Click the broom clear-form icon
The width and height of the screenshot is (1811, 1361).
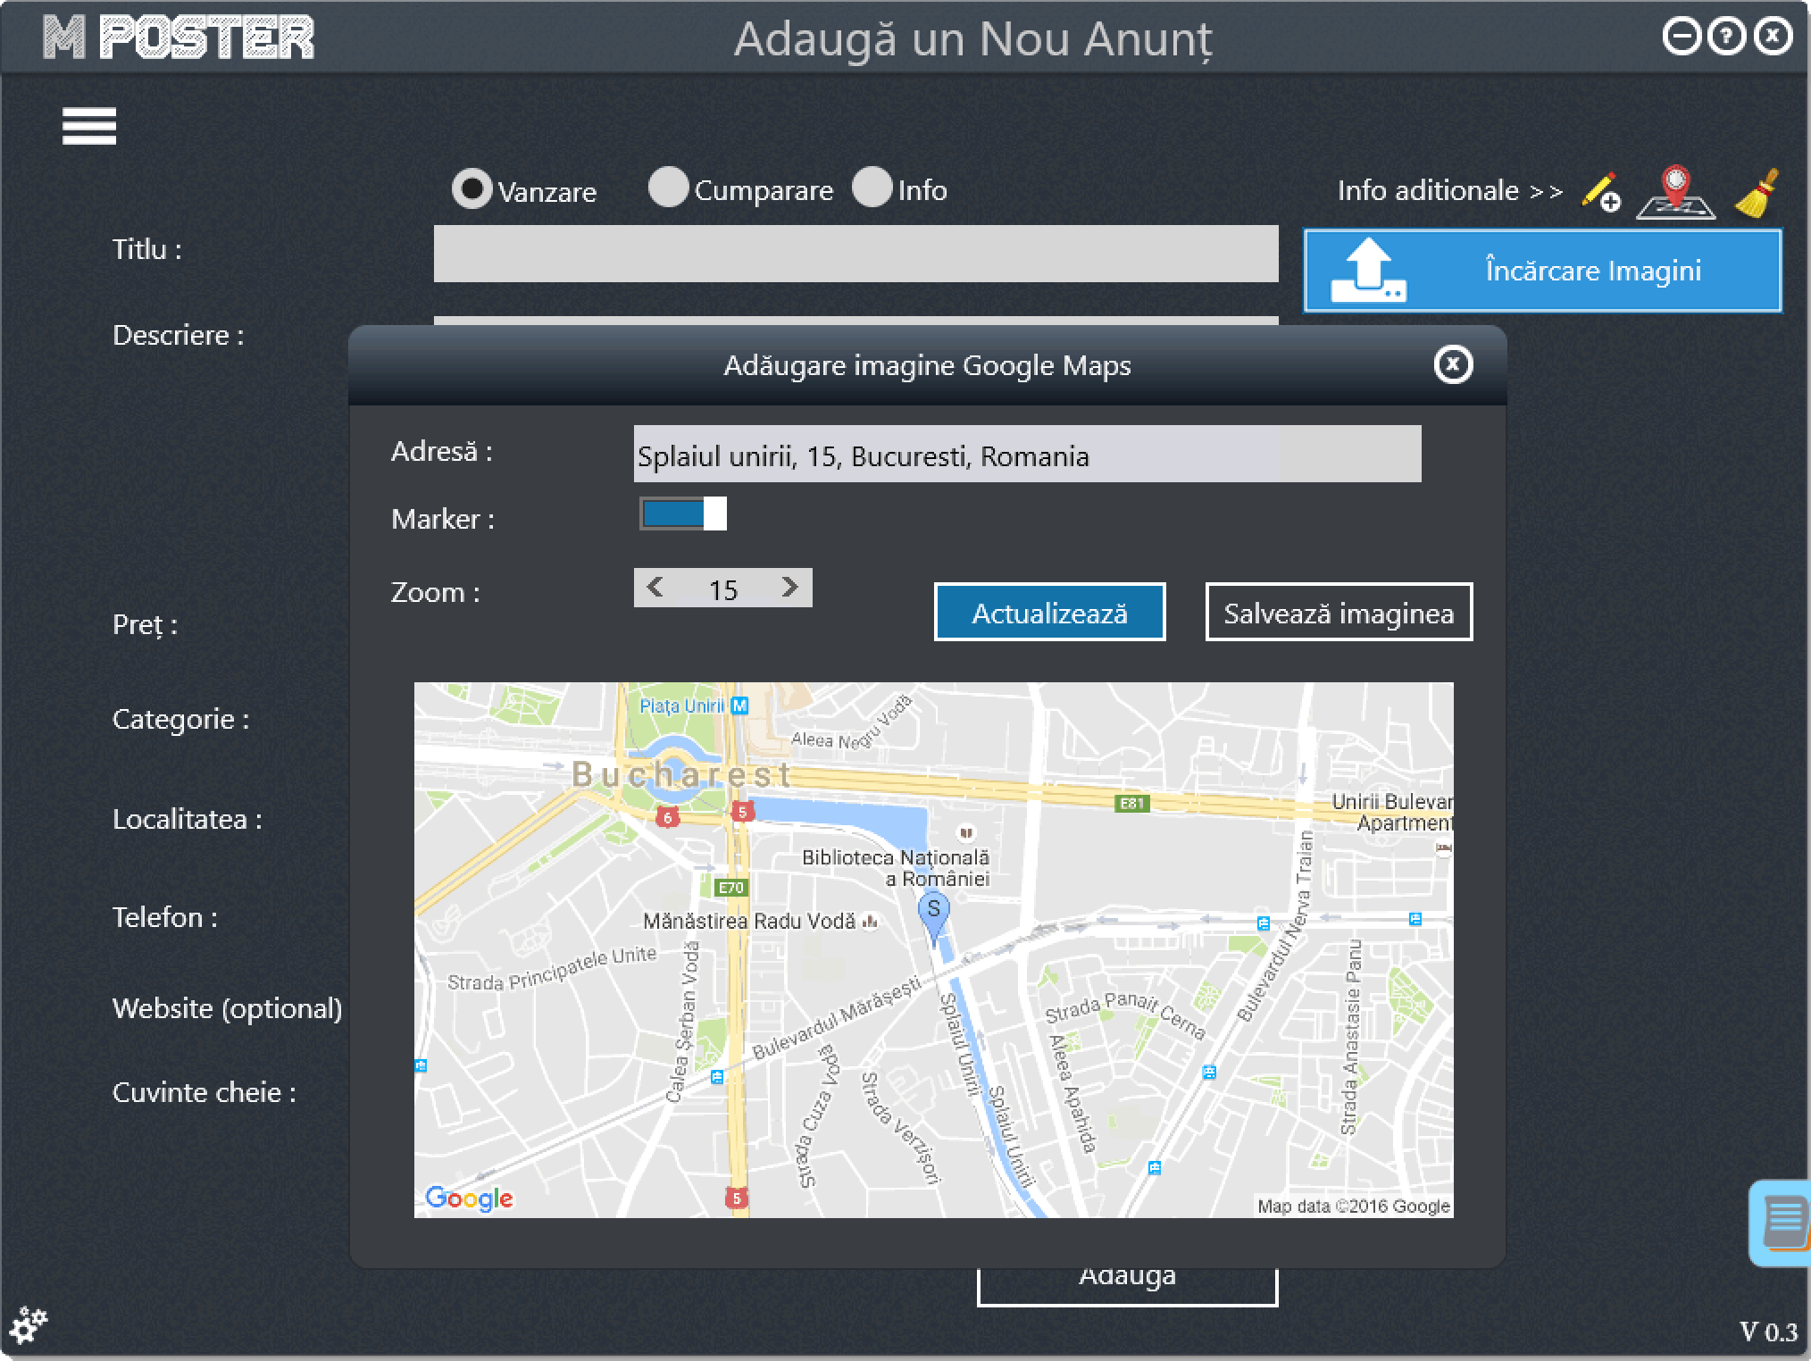(1757, 193)
